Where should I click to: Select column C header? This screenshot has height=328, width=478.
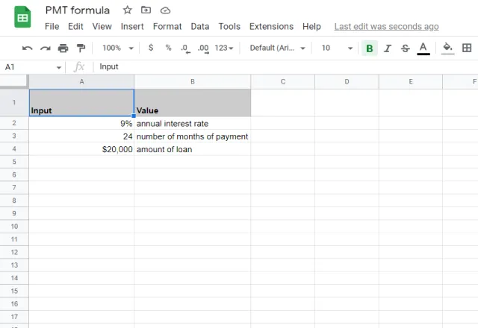283,81
